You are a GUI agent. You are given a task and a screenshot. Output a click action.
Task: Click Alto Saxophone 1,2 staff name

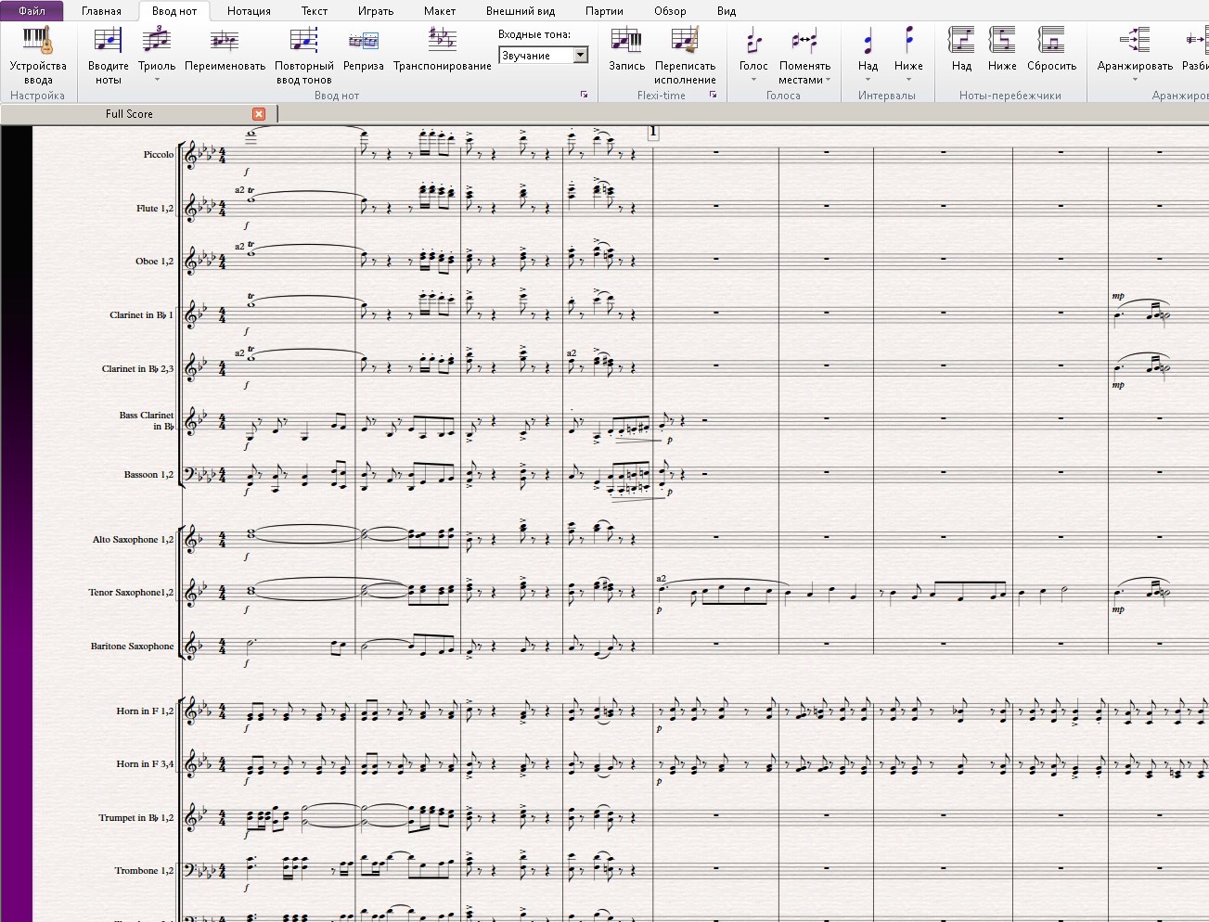[133, 540]
